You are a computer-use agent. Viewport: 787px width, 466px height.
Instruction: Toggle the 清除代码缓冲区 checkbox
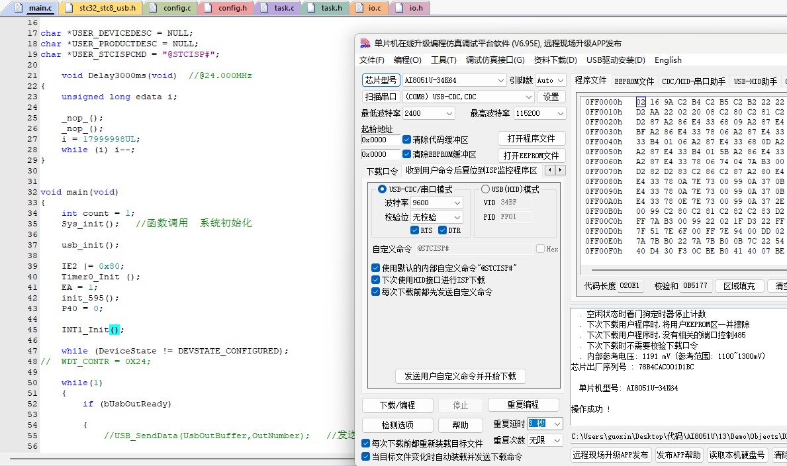click(x=406, y=140)
